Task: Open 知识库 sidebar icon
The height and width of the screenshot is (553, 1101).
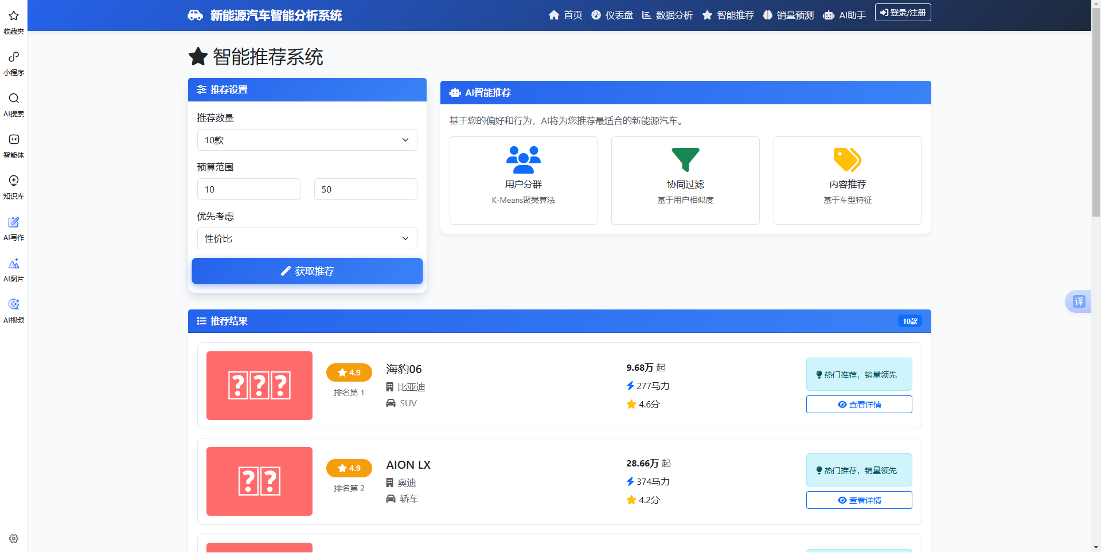Action: pos(14,181)
